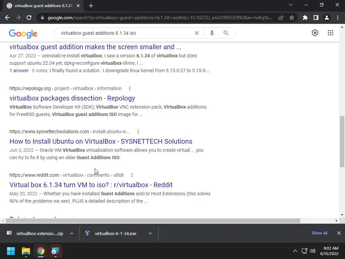Viewport: 345px width, 259px height.
Task: Click the scroll-up arrow of vertical scrollbar
Action: pyautogui.click(x=342, y=27)
